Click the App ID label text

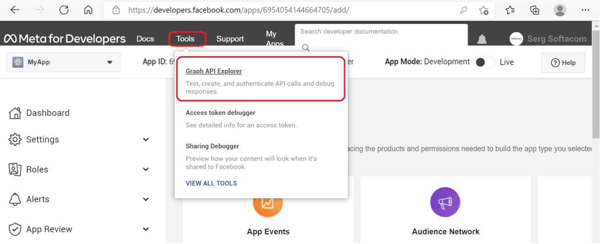pos(154,62)
